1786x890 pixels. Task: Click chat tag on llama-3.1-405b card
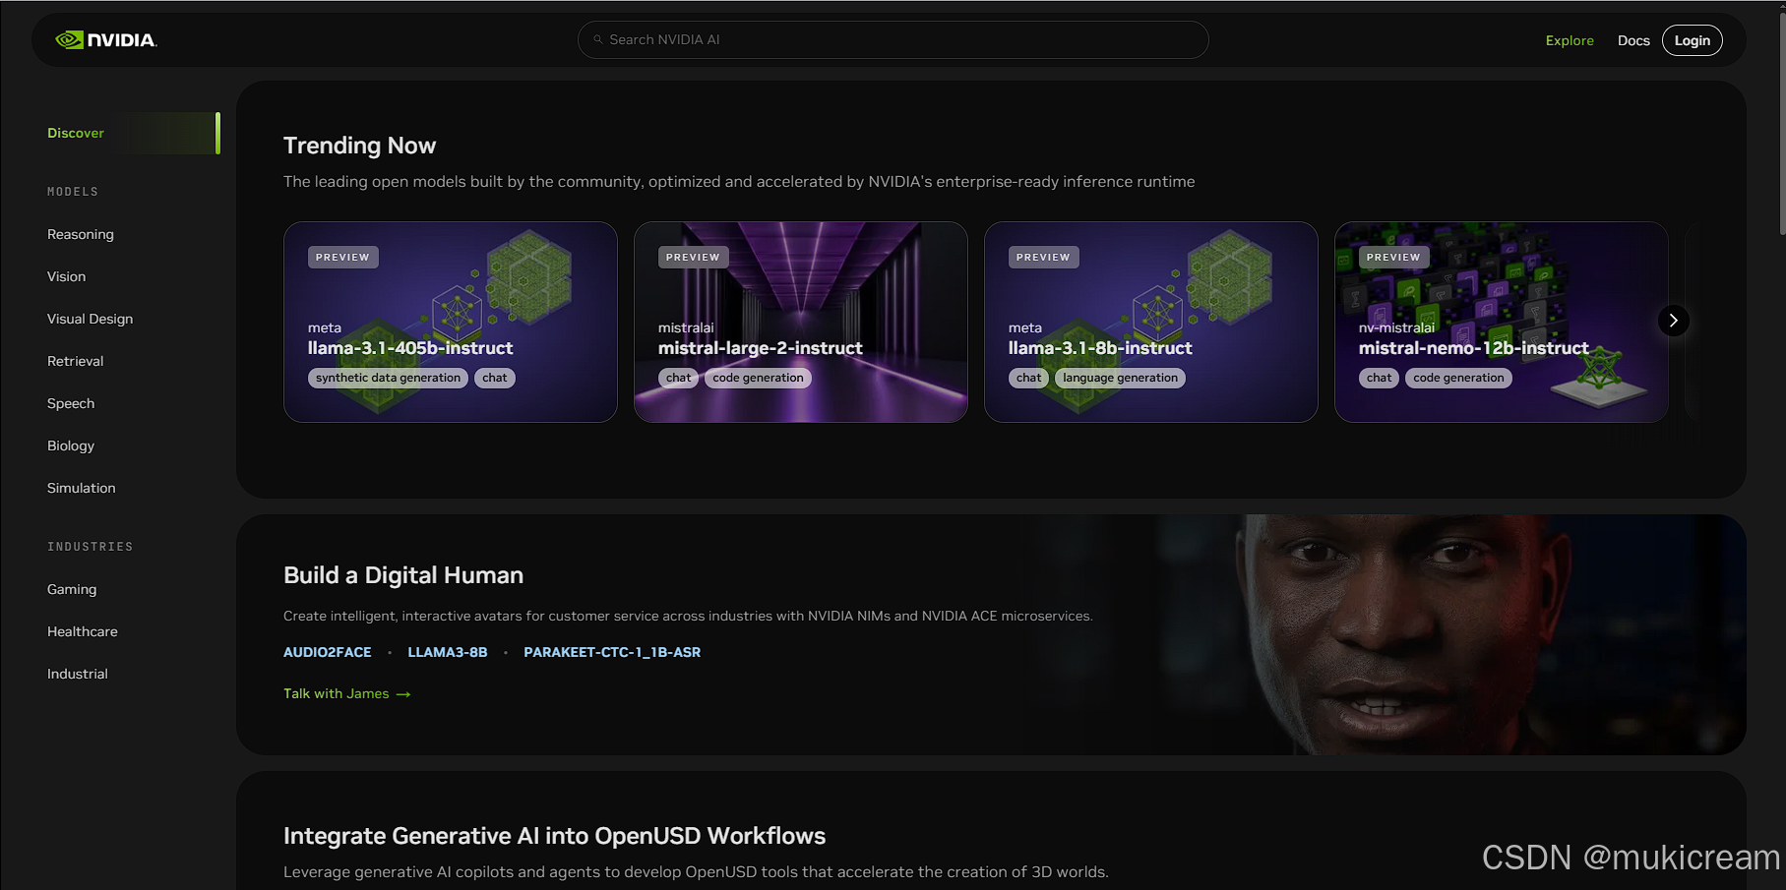pos(495,378)
